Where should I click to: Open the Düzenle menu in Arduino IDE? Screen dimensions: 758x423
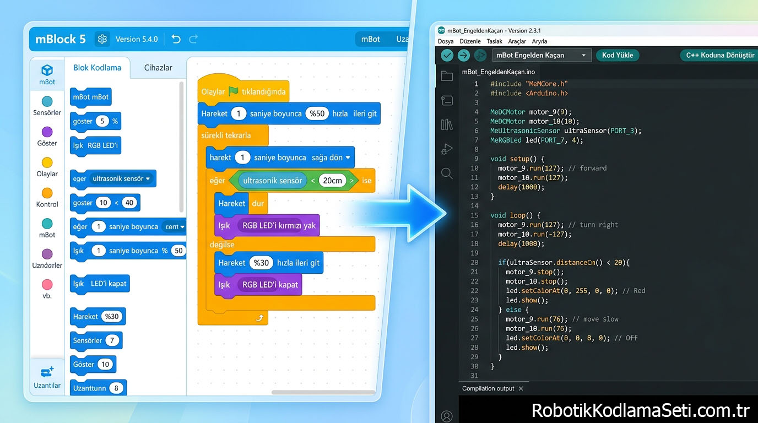pyautogui.click(x=470, y=41)
